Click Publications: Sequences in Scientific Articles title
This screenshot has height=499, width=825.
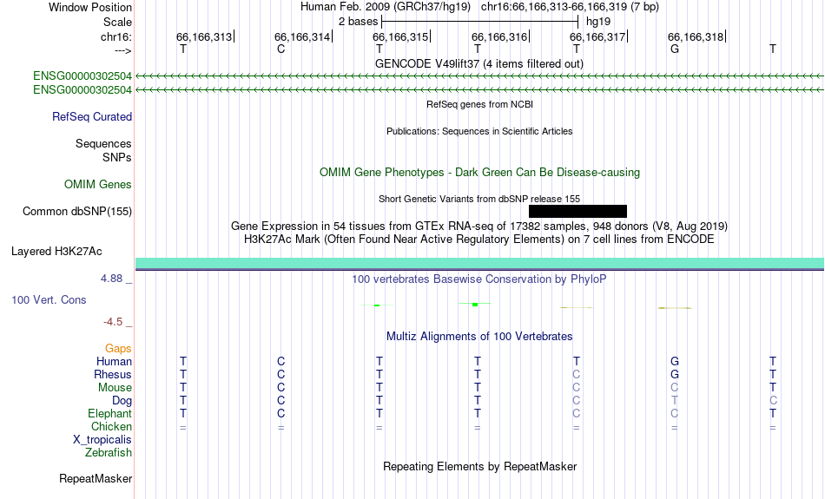click(479, 131)
